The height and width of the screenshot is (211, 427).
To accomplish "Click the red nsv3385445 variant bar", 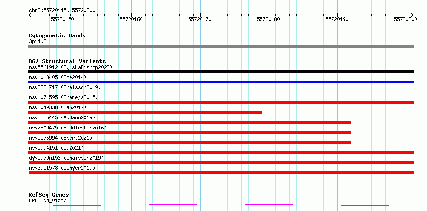I will click(x=190, y=122).
